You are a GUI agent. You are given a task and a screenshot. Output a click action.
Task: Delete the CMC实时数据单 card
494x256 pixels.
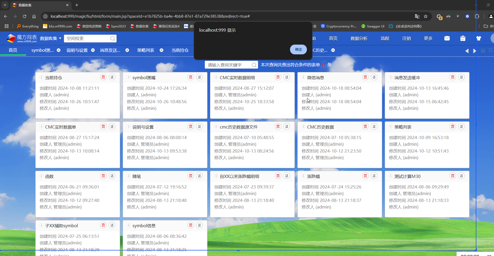click(x=103, y=126)
